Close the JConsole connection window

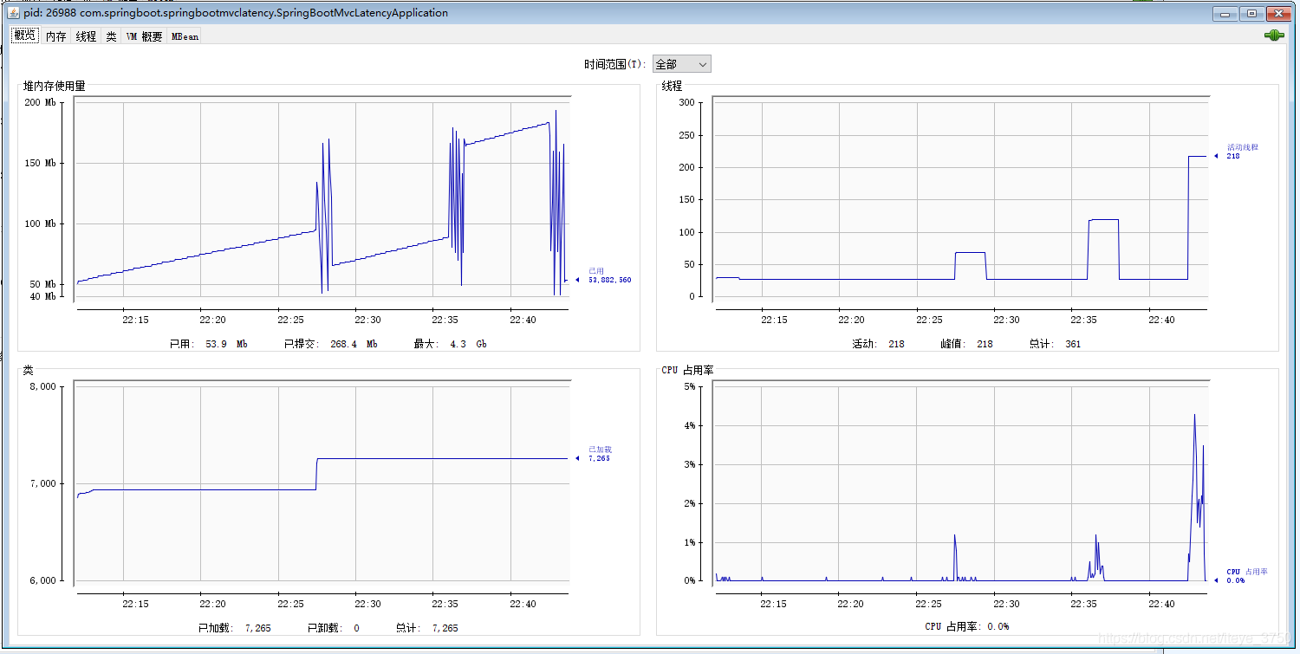[1279, 13]
